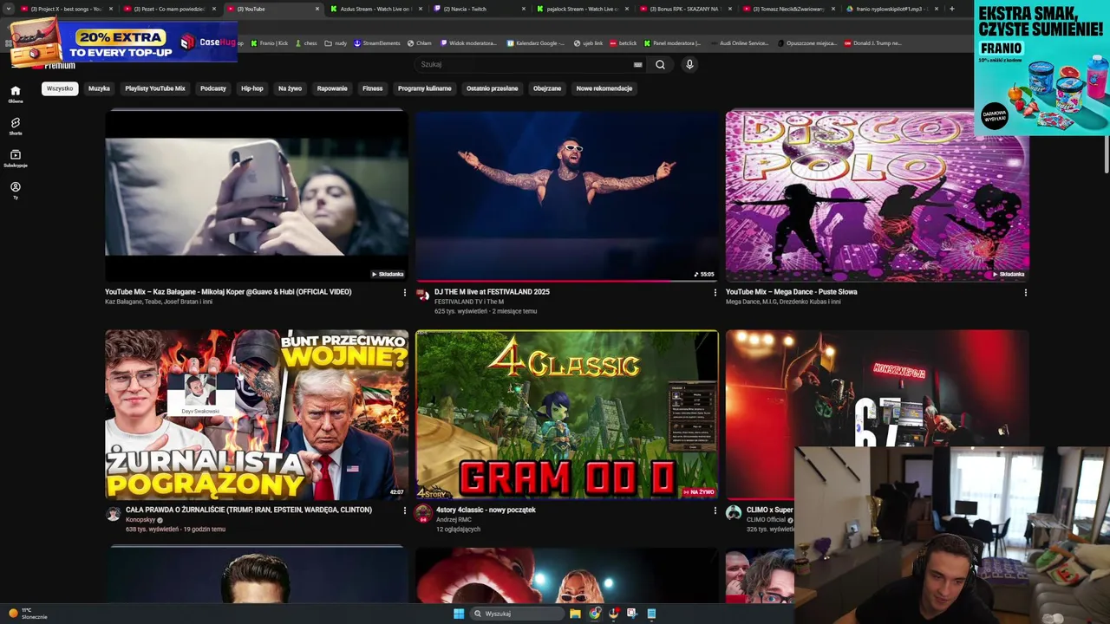The width and height of the screenshot is (1110, 624).
Task: Close the active YouTube tab
Action: pyautogui.click(x=317, y=9)
